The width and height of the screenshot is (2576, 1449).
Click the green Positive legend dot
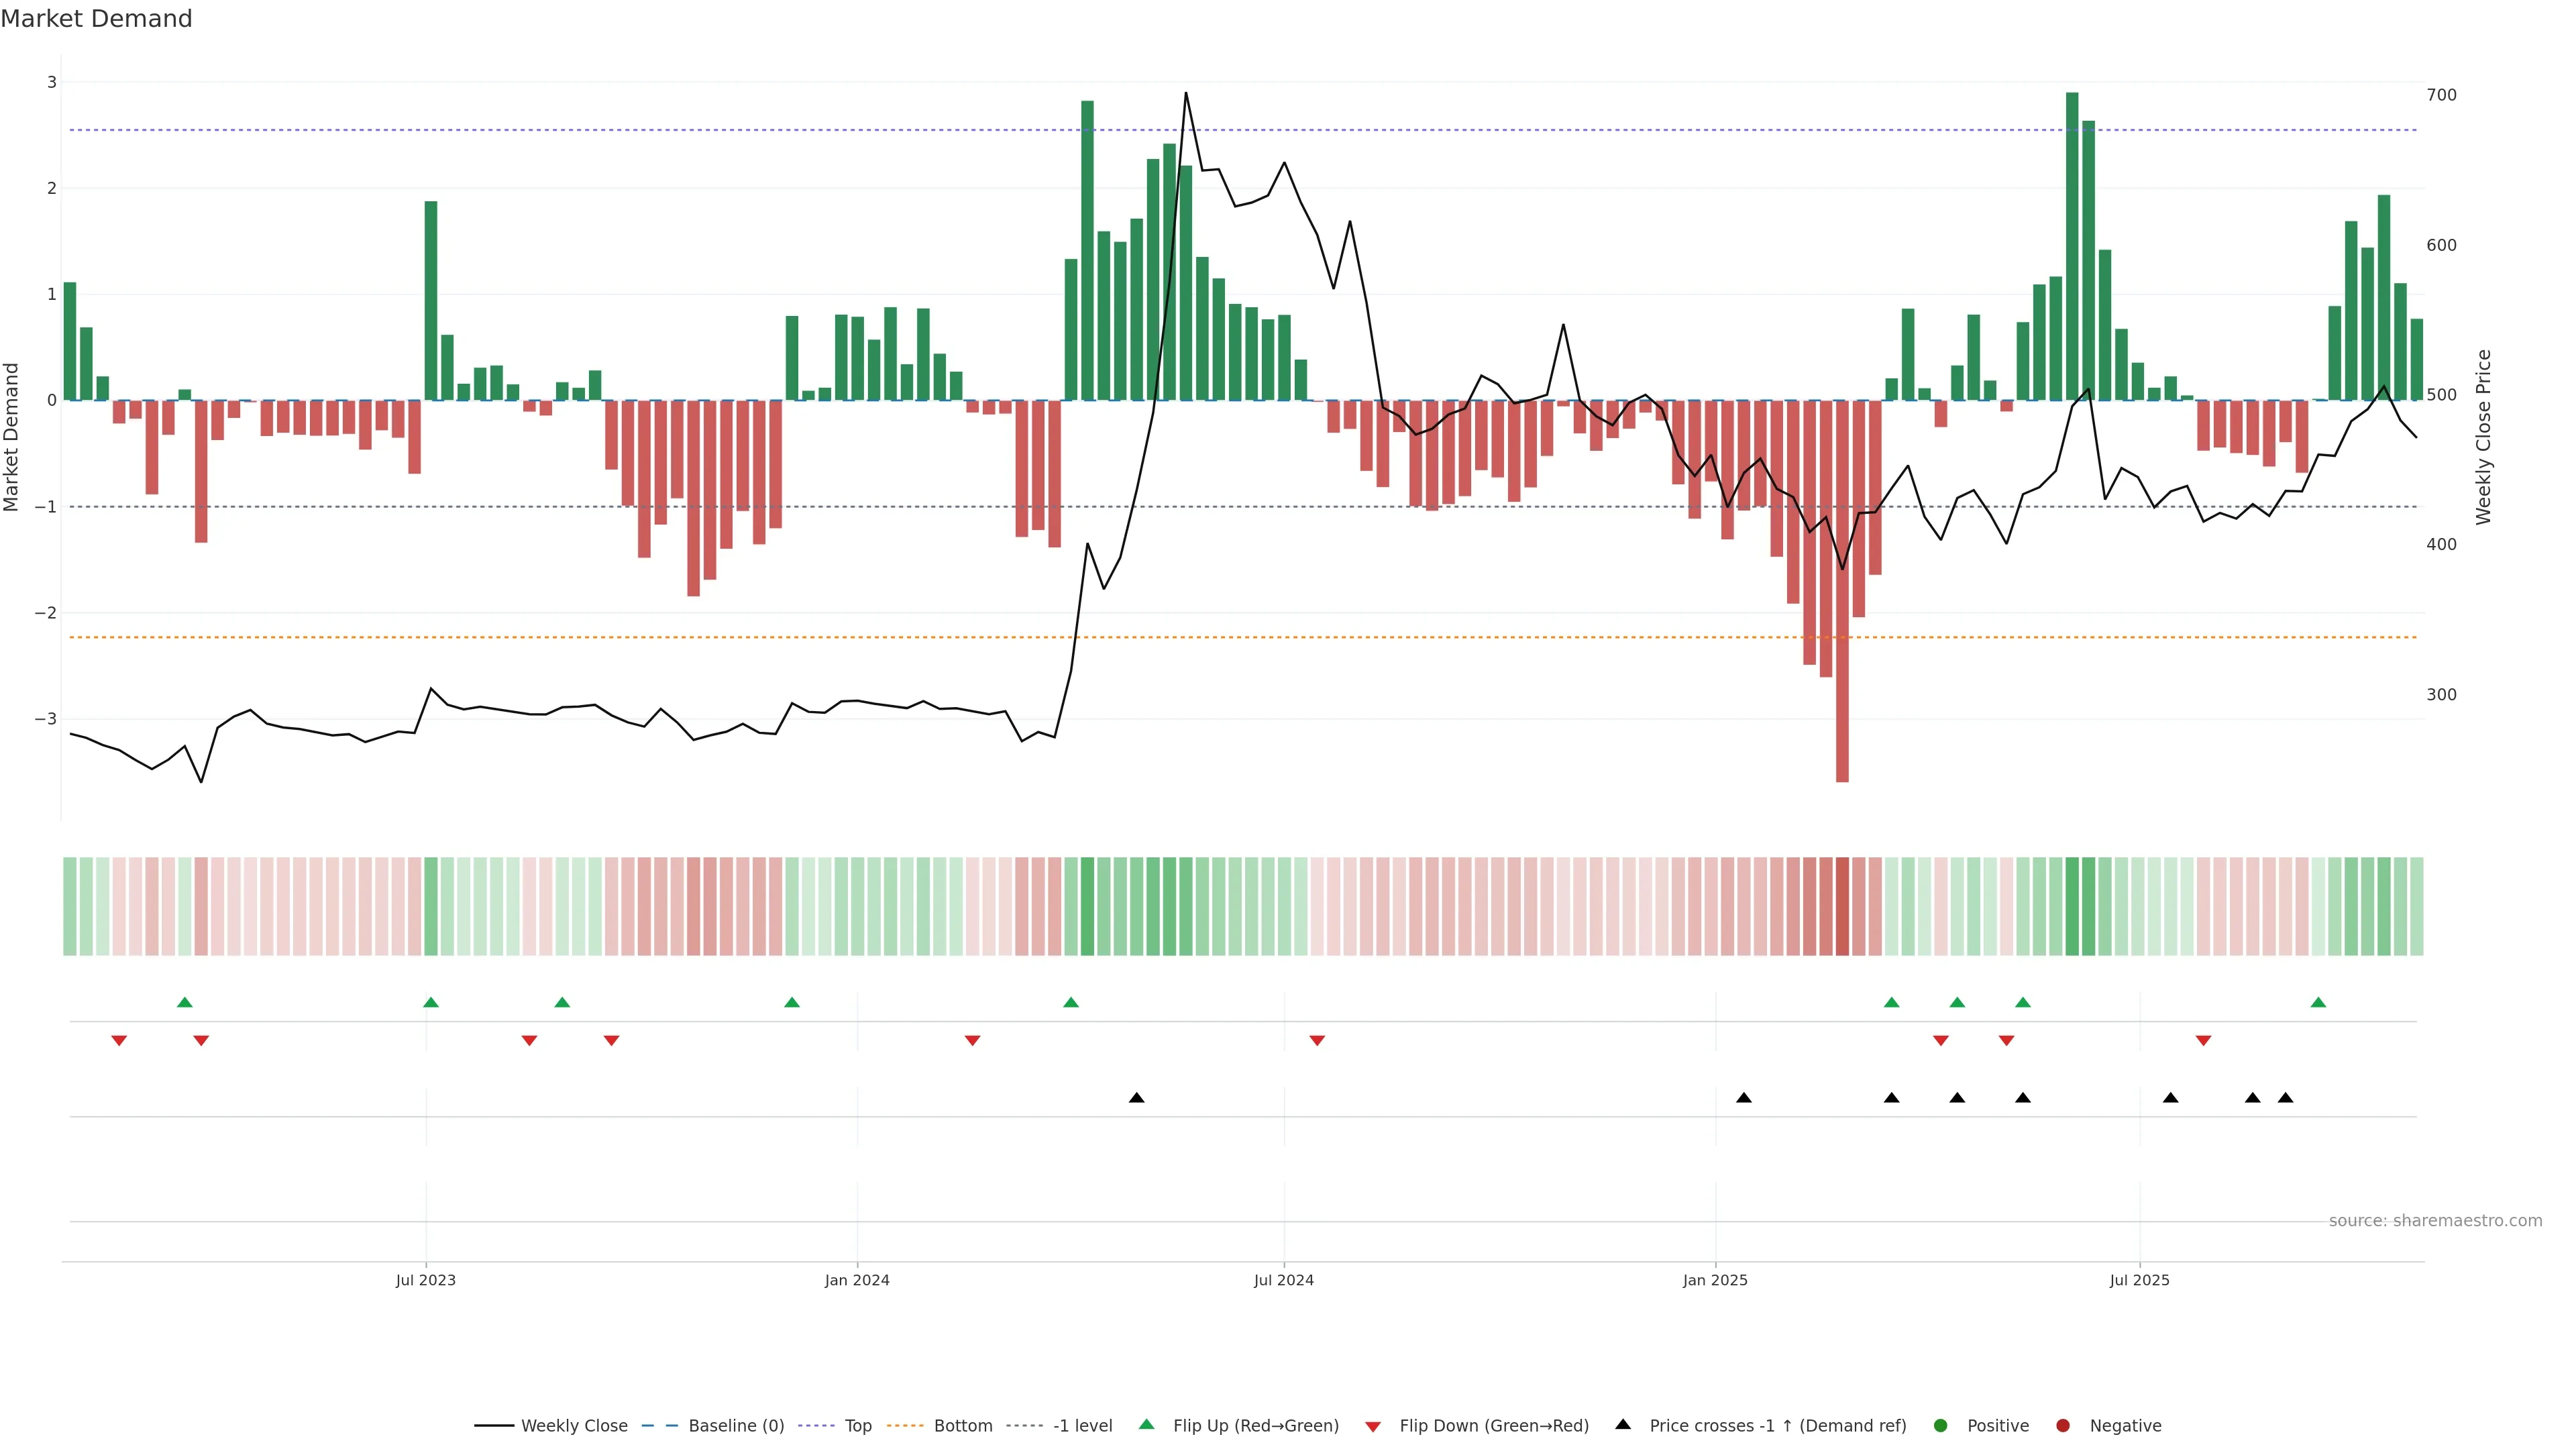[x=1941, y=1425]
